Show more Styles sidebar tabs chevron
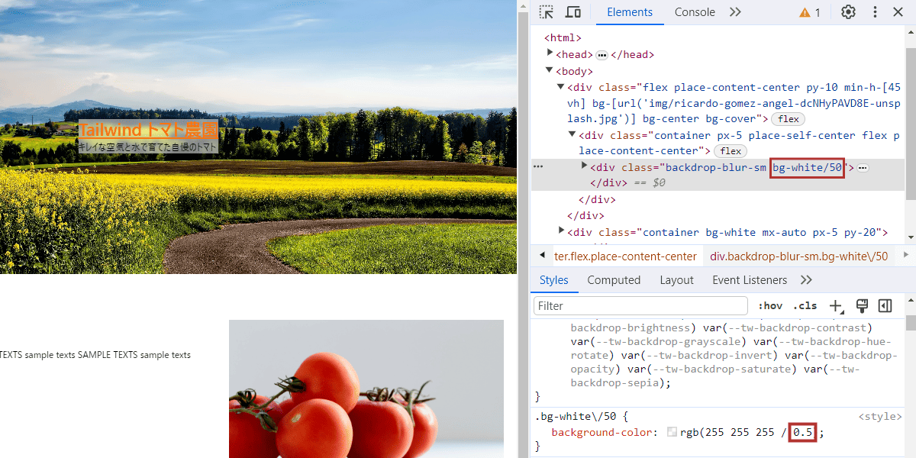916x458 pixels. tap(806, 280)
